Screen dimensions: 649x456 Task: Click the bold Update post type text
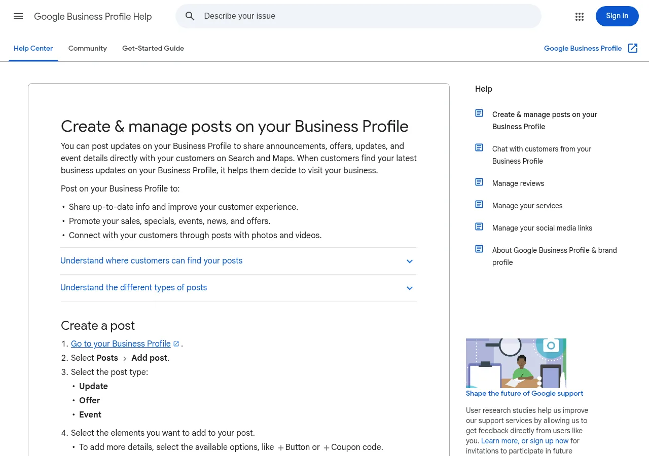tap(93, 386)
